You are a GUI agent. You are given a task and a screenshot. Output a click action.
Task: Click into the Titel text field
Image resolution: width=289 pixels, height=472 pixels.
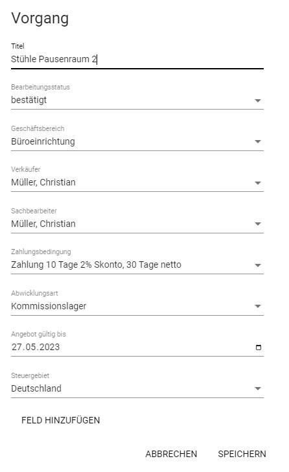coord(137,59)
